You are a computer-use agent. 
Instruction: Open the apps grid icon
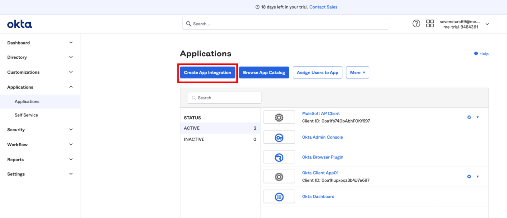(430, 24)
